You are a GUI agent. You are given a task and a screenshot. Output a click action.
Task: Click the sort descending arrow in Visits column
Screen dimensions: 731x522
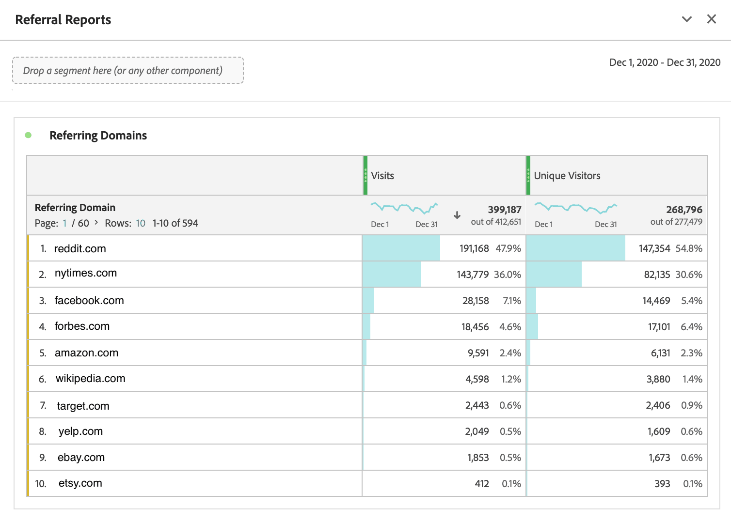coord(457,216)
